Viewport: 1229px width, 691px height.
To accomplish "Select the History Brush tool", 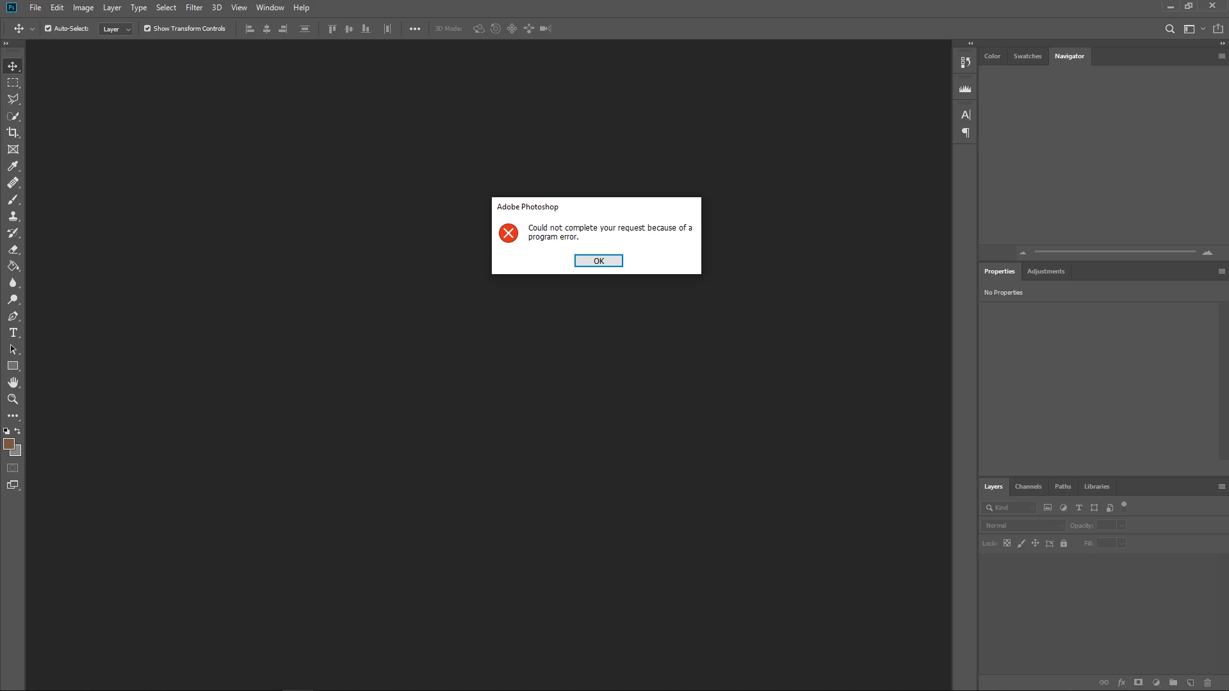I will (x=13, y=232).
